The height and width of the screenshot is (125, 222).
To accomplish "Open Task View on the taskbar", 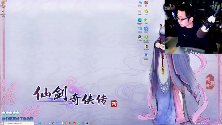I will (36, 123).
